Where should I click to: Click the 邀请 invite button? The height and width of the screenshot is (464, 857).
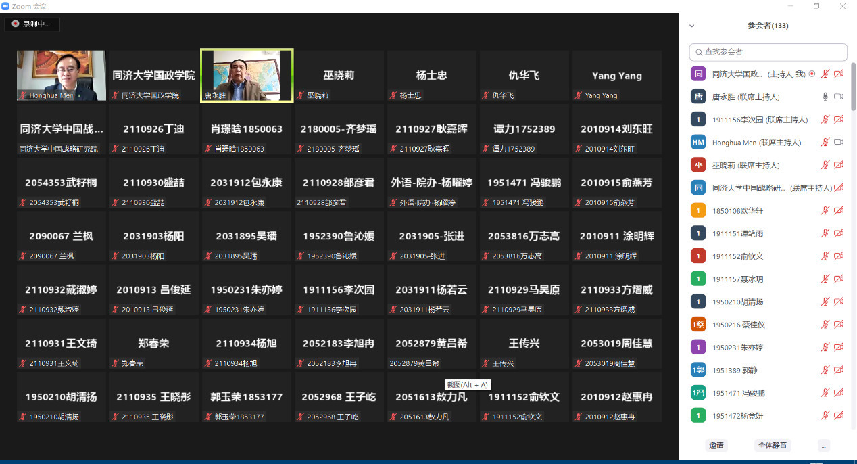coord(716,446)
